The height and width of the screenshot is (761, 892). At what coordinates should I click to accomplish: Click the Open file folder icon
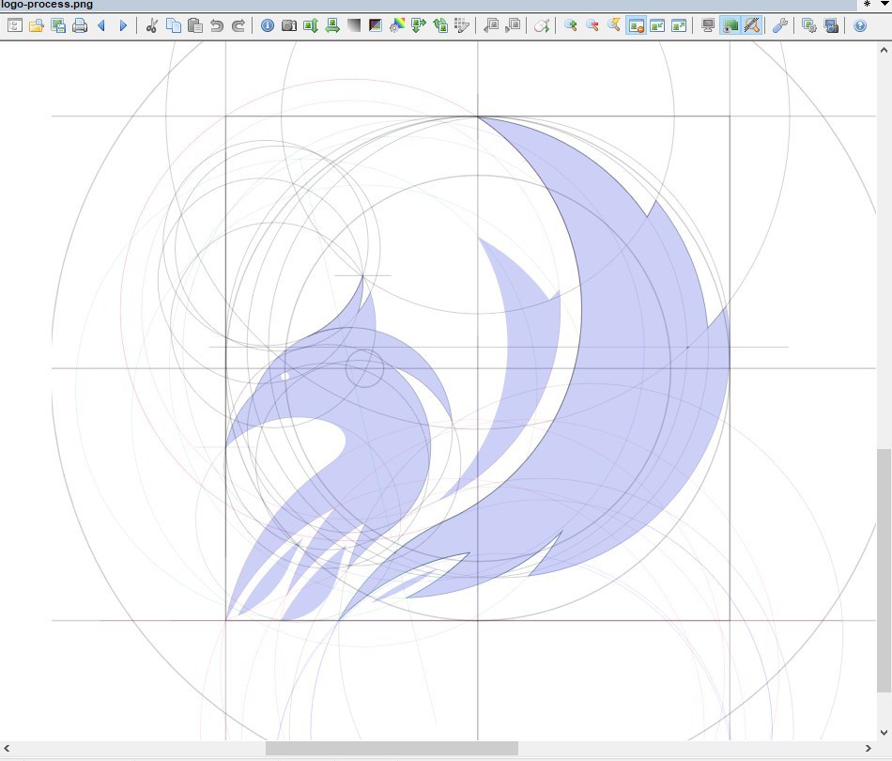(x=37, y=25)
